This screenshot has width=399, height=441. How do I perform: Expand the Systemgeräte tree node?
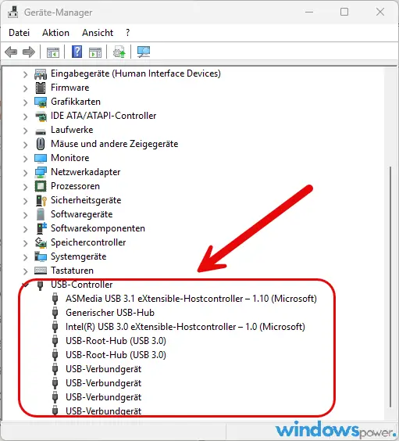pyautogui.click(x=25, y=257)
